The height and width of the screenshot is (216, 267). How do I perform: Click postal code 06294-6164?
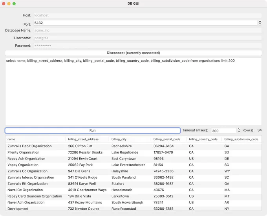tap(163, 146)
